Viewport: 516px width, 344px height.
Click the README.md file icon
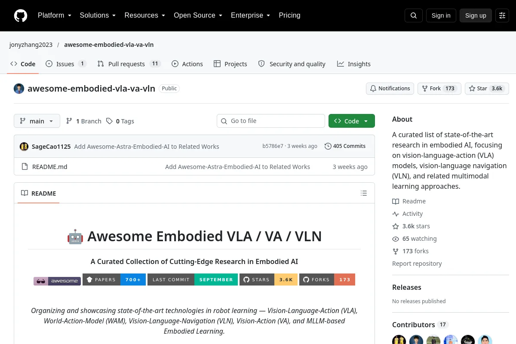(x=25, y=167)
